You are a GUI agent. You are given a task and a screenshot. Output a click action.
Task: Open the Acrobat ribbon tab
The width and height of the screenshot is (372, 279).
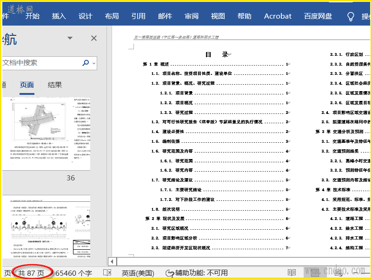[x=278, y=16]
